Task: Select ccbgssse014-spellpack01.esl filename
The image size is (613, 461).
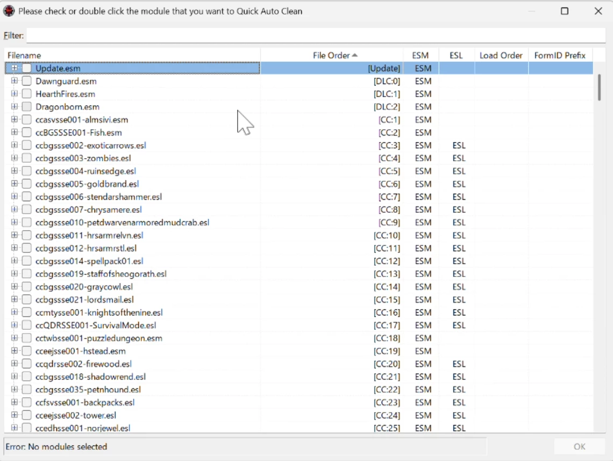Action: click(x=89, y=261)
